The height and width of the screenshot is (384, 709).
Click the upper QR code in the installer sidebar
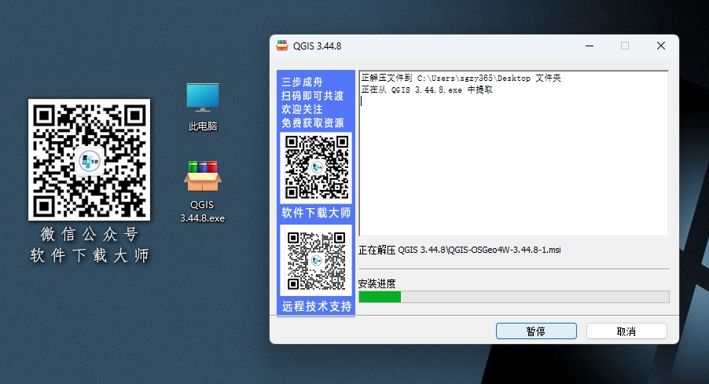[316, 167]
